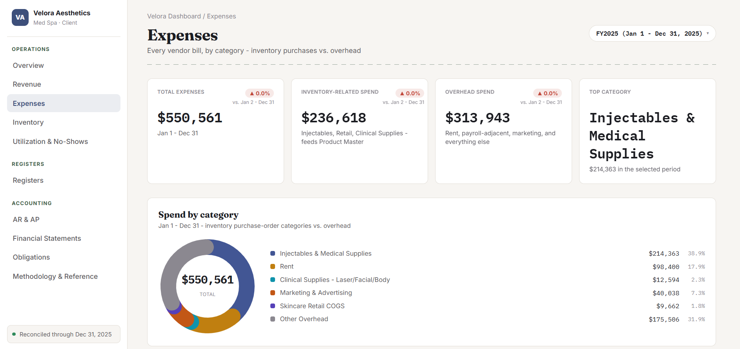This screenshot has height=349, width=740.
Task: Open Financial Statements
Action: click(x=64, y=238)
